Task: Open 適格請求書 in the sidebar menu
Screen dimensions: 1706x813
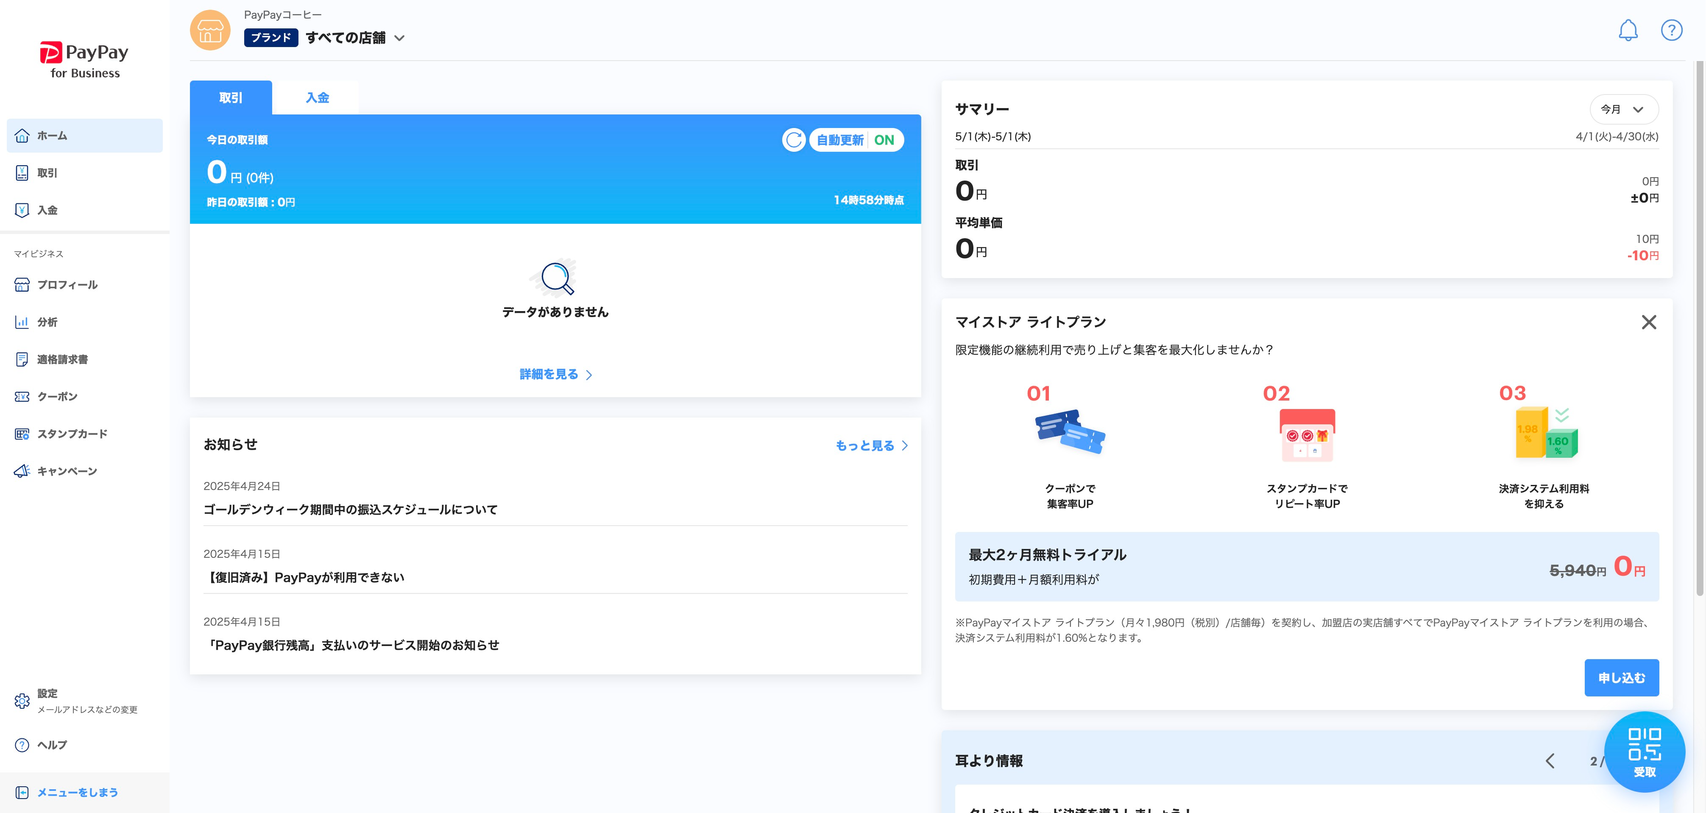Action: point(85,359)
